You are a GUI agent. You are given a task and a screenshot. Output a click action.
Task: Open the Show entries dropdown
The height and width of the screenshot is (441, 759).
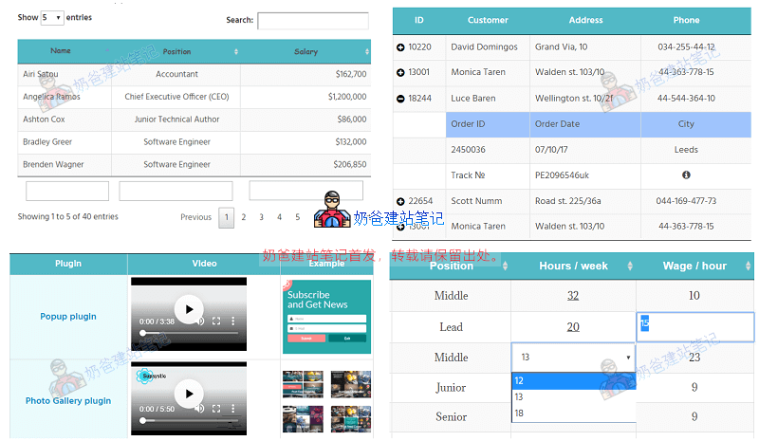52,18
